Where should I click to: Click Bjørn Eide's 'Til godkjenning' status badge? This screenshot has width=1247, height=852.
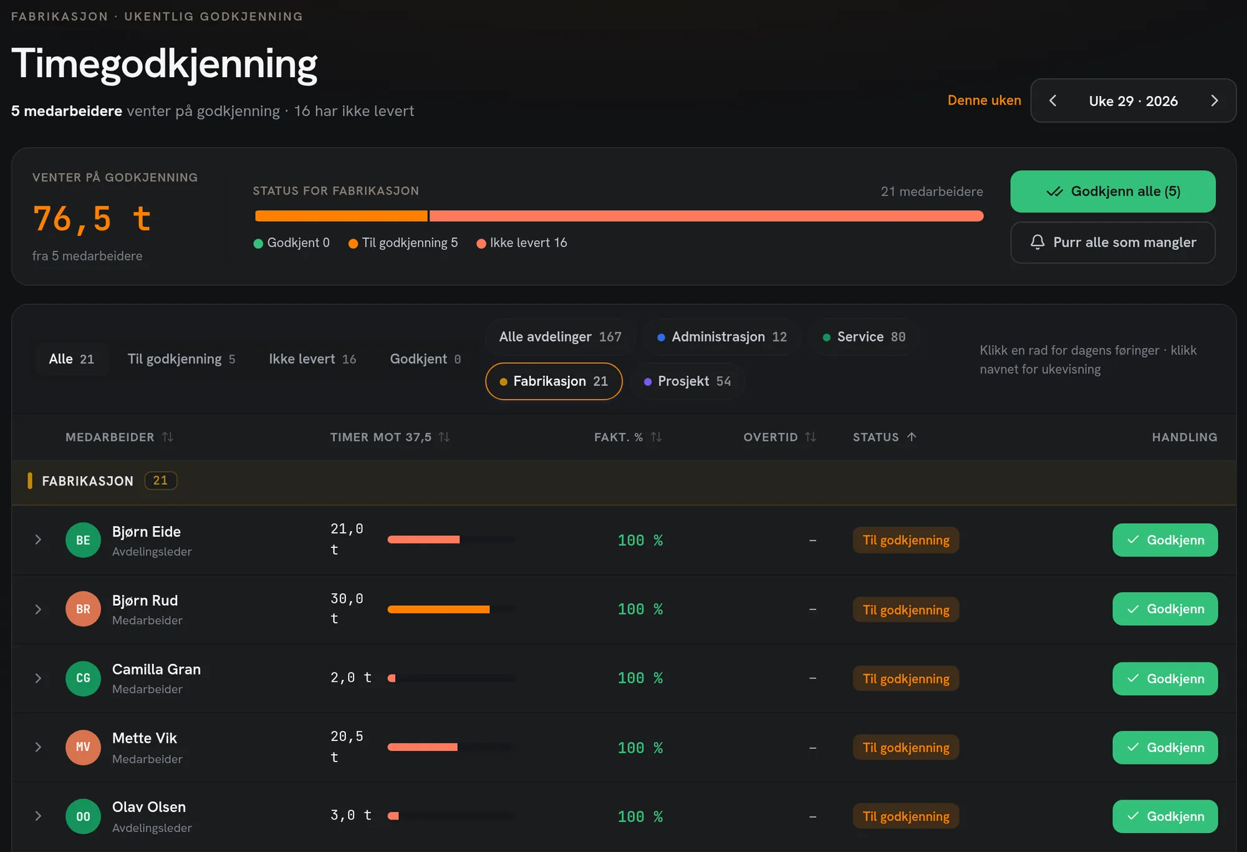tap(906, 540)
